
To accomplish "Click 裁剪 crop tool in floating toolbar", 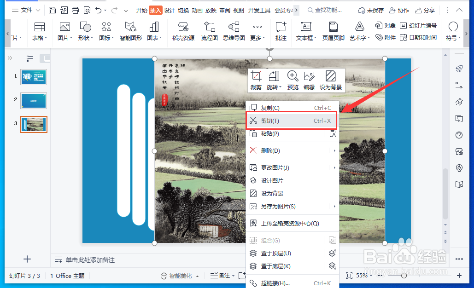I will point(256,81).
